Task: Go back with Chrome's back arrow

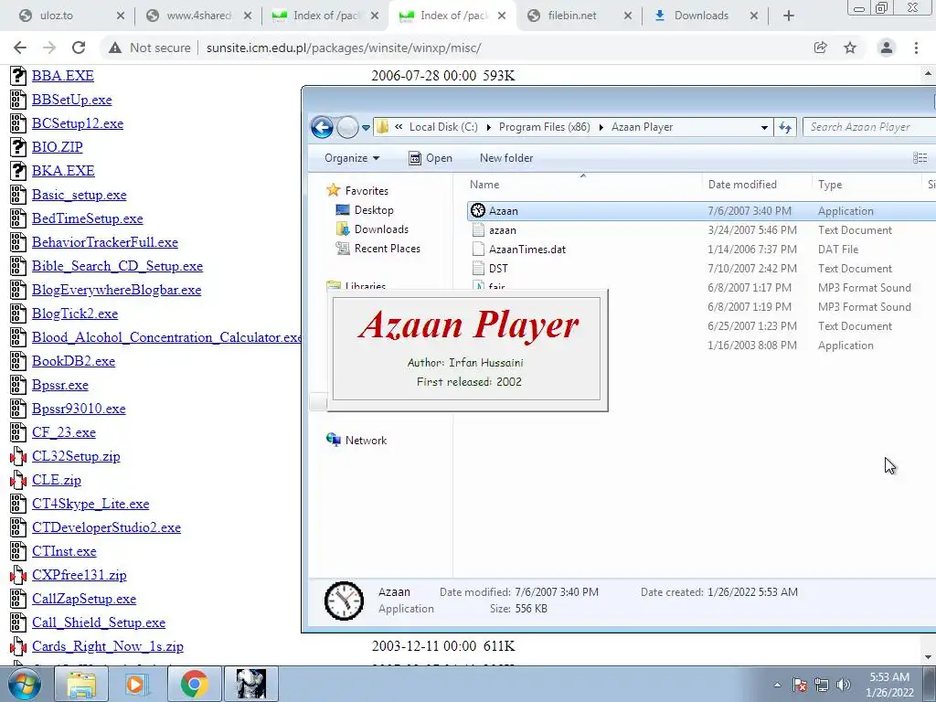Action: pyautogui.click(x=20, y=48)
